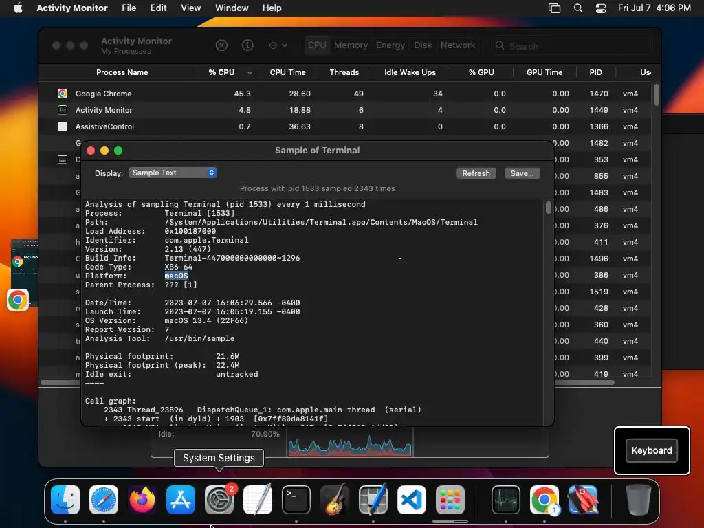Click the Process Name column header
This screenshot has height=528, width=704.
(x=122, y=72)
